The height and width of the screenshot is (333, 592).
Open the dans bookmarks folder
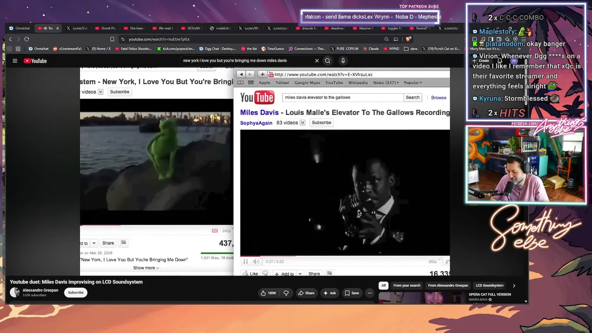tap(411, 49)
